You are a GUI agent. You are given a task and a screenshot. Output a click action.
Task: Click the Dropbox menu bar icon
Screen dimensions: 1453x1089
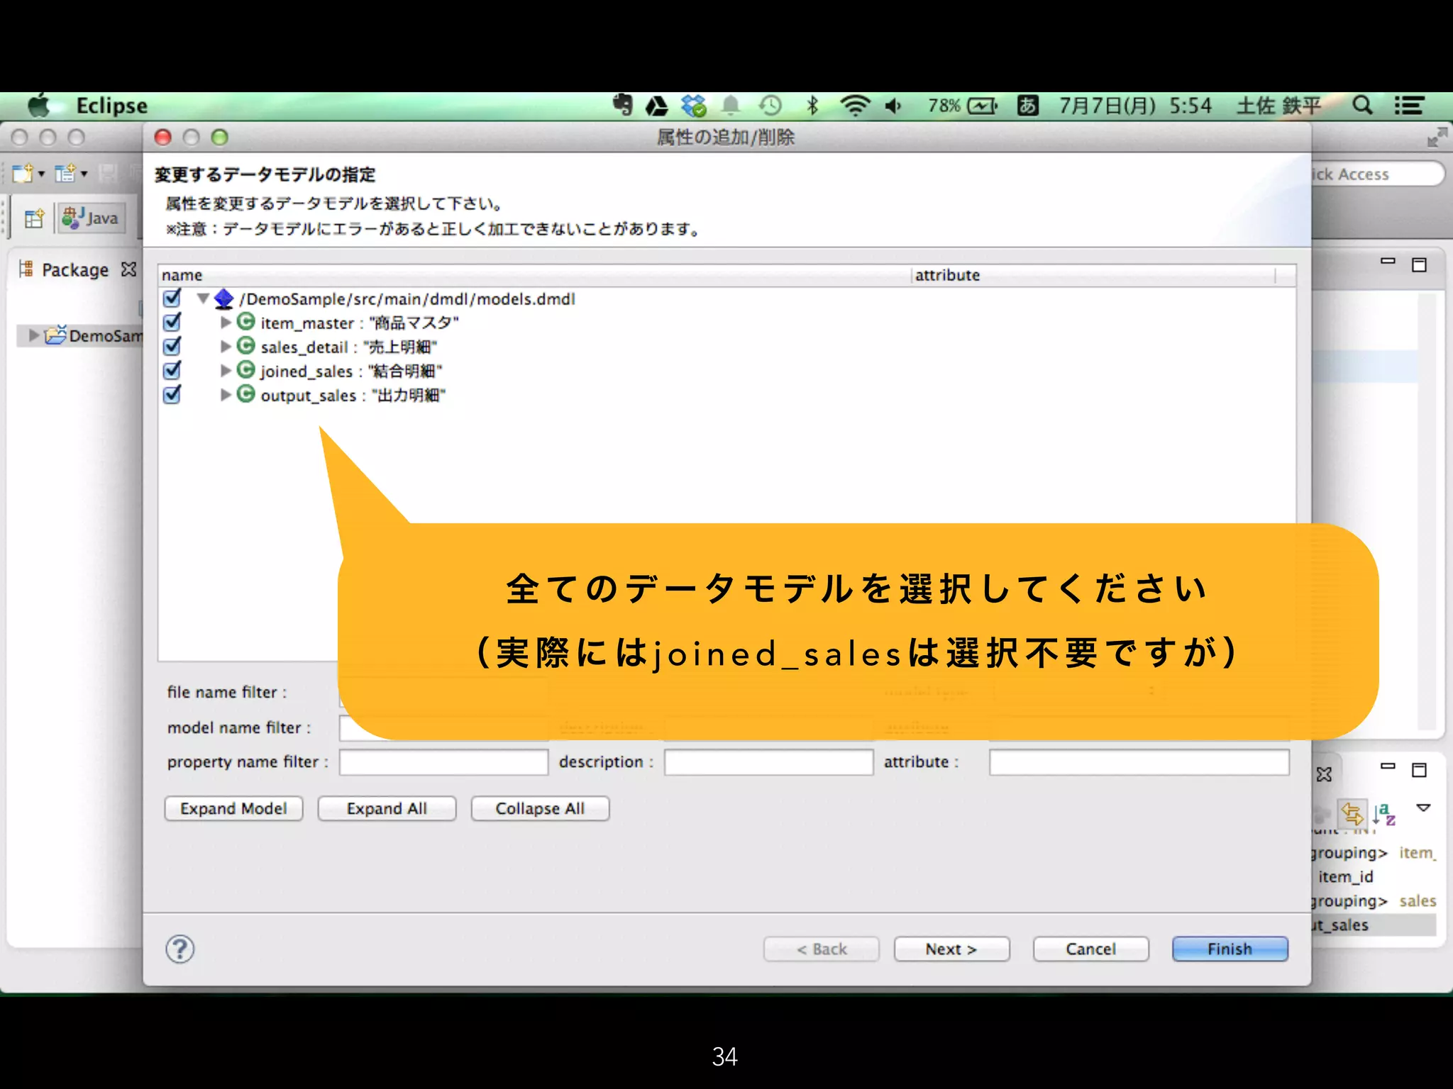693,106
